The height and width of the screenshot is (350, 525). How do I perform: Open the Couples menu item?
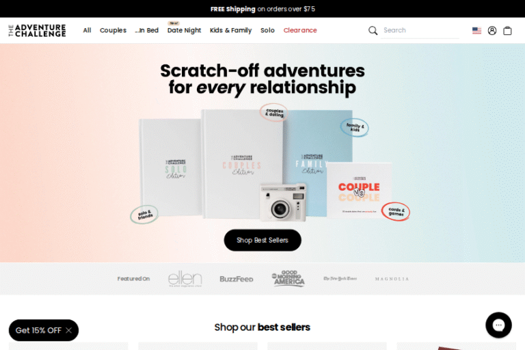(113, 30)
